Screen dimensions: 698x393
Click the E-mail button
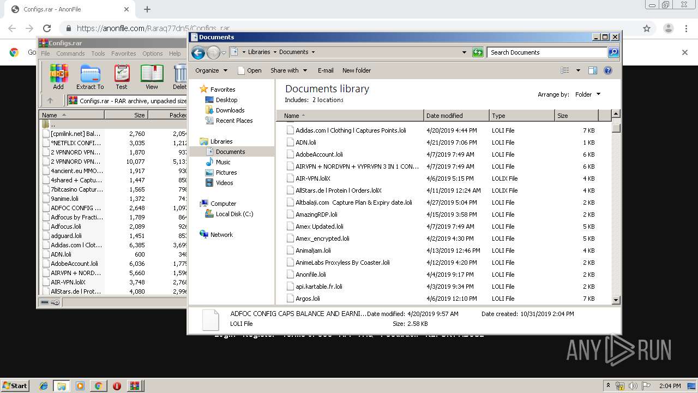point(326,70)
